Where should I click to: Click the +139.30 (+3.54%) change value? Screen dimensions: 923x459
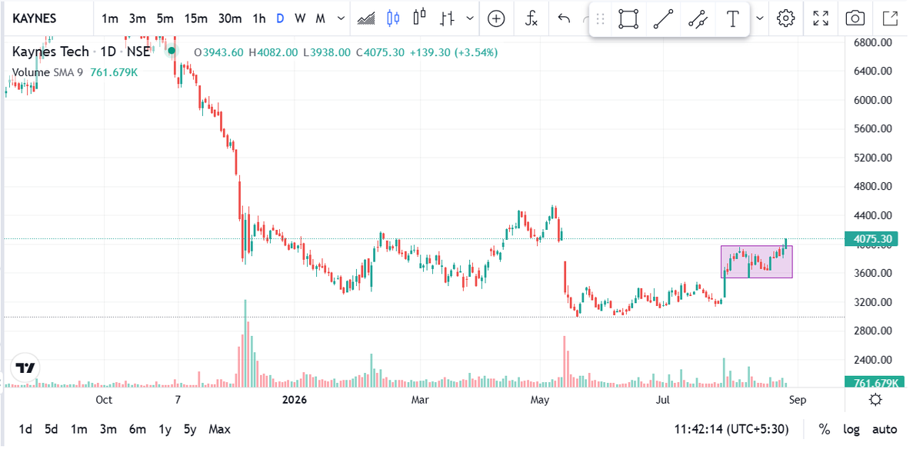click(453, 52)
